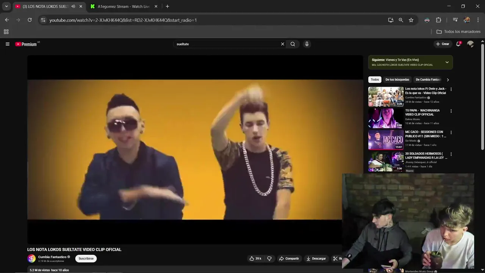
Task: Open the browser extensions puzzle icon
Action: (439, 20)
